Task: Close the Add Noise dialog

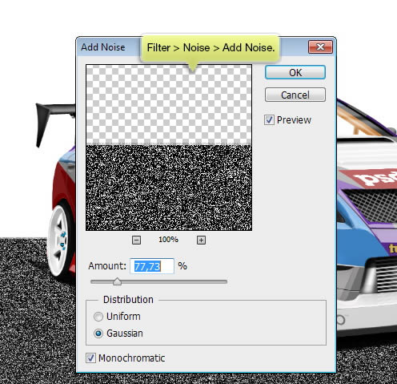Action: pyautogui.click(x=320, y=47)
